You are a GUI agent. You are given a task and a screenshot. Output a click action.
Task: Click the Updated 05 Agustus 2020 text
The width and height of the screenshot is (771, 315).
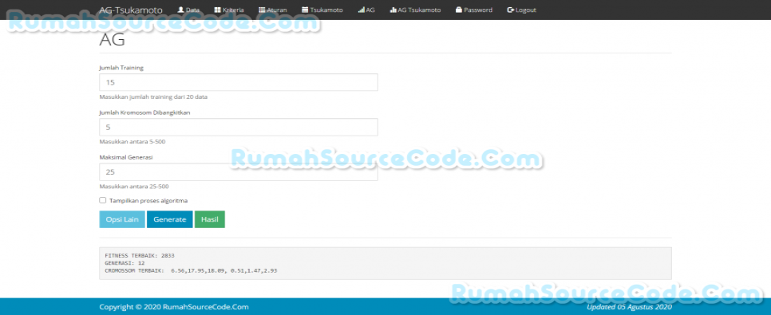click(630, 307)
